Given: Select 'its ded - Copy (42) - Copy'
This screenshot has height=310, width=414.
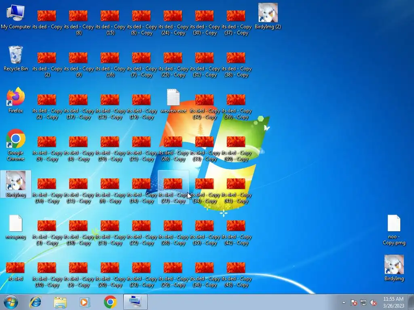Looking at the screenshot, I should coord(236,233).
